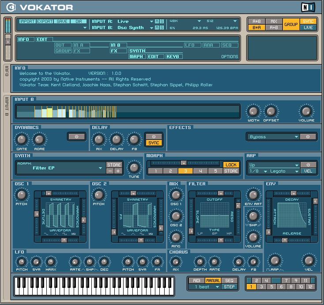324x305 pixels.
Task: Enable the LIVE mode button
Action: point(308,28)
